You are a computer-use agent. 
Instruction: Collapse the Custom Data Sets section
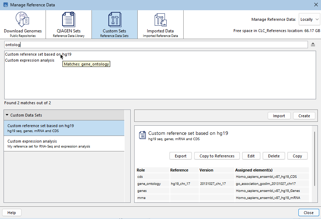point(7,115)
